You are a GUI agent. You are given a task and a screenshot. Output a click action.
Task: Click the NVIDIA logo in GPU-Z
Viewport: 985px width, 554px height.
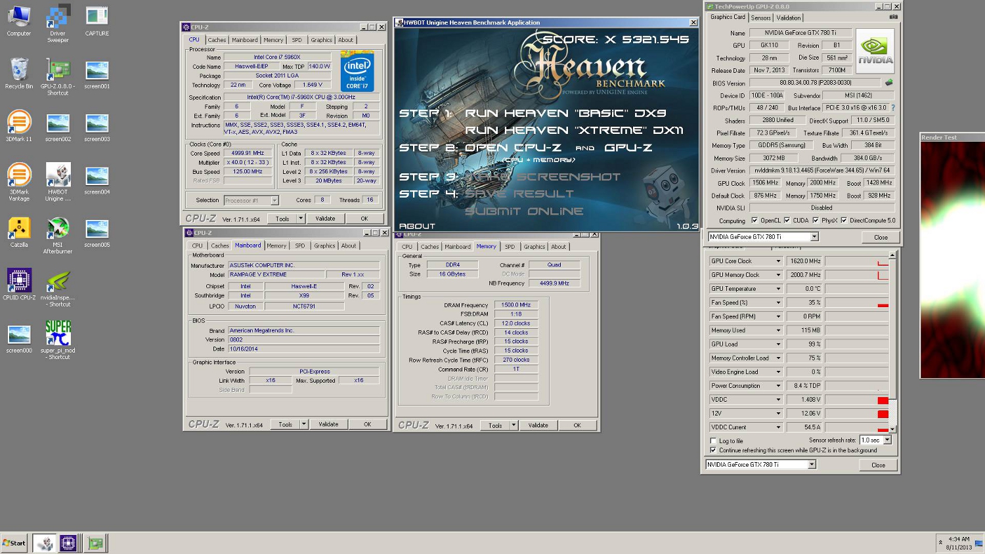[x=875, y=51]
